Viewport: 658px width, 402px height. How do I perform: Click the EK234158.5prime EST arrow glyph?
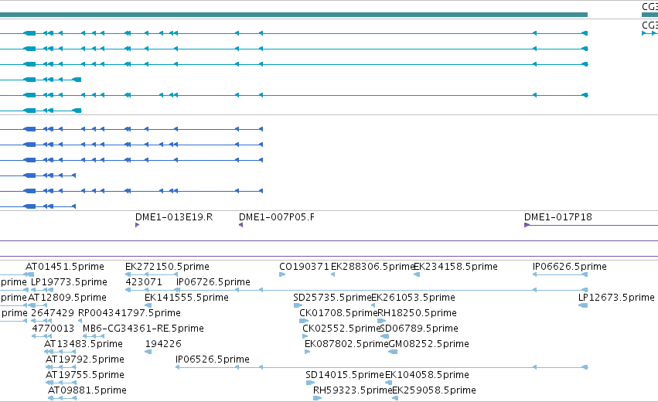417,274
